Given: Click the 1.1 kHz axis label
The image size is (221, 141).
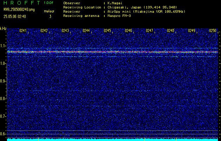Looking at the screenshot, I should [4, 46].
